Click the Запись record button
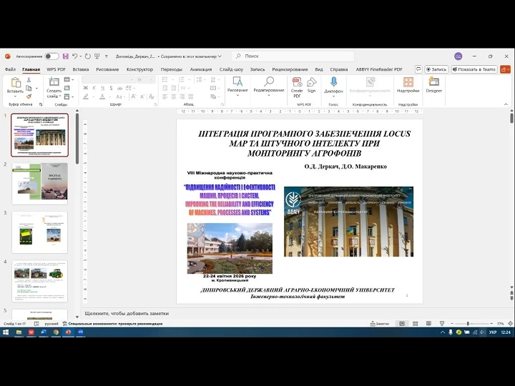 pyautogui.click(x=436, y=69)
